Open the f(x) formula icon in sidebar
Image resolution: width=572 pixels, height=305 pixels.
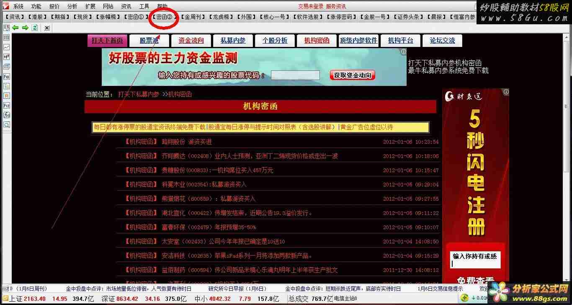click(x=6, y=115)
